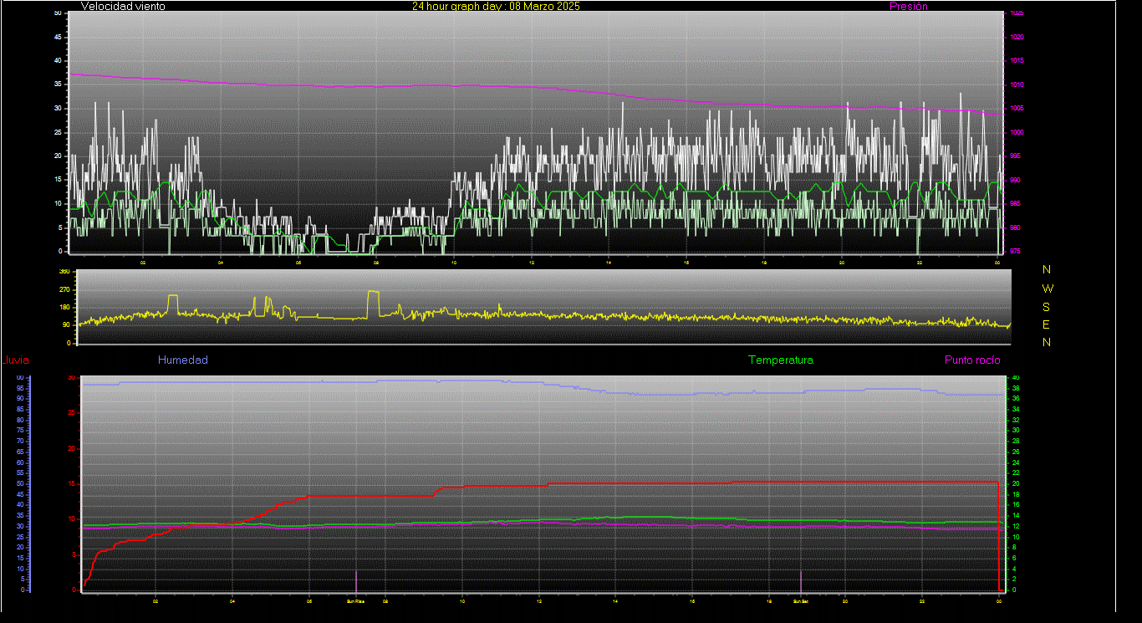
Task: Click the 'S' wind direction compass label
Action: [x=1047, y=306]
